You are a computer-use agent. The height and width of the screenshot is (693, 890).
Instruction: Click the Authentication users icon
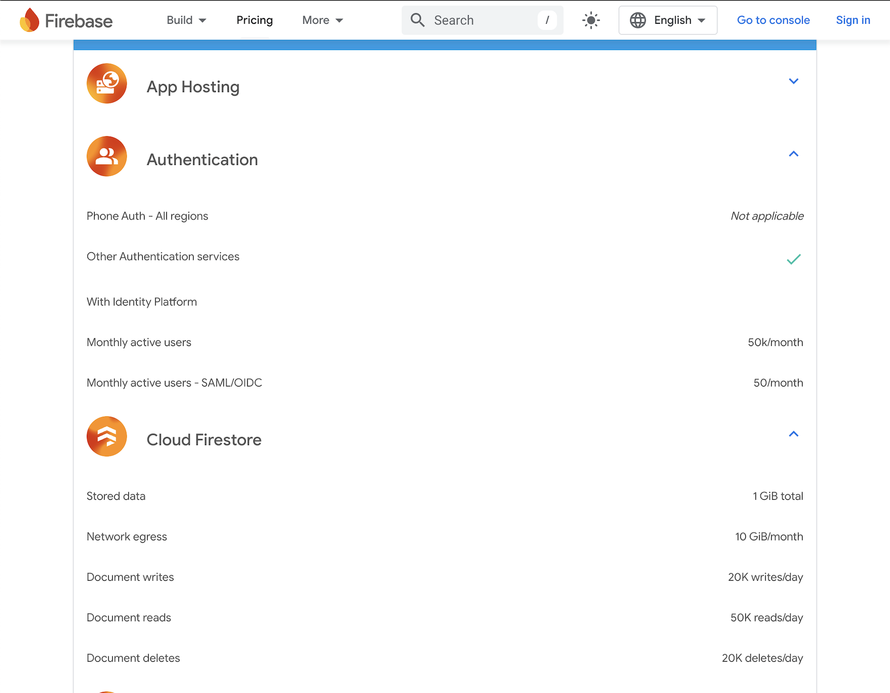107,156
